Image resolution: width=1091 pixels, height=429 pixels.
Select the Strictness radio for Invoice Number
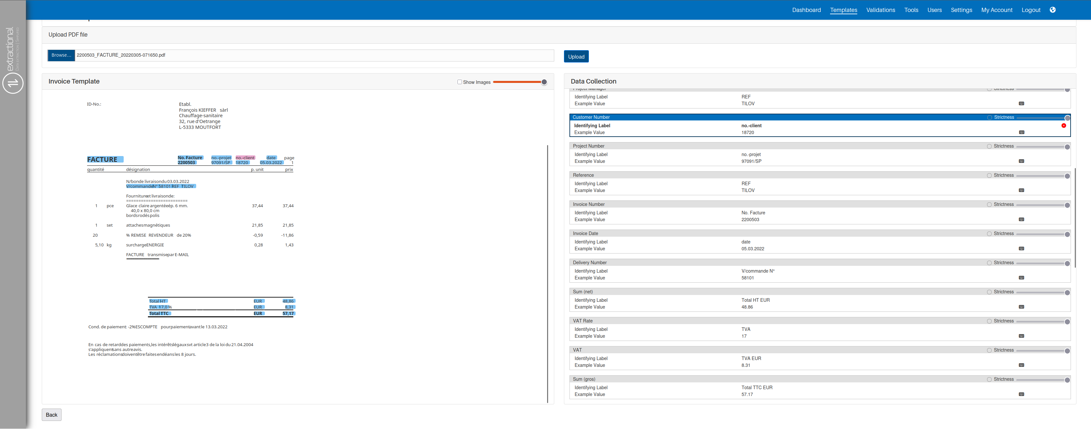point(989,205)
